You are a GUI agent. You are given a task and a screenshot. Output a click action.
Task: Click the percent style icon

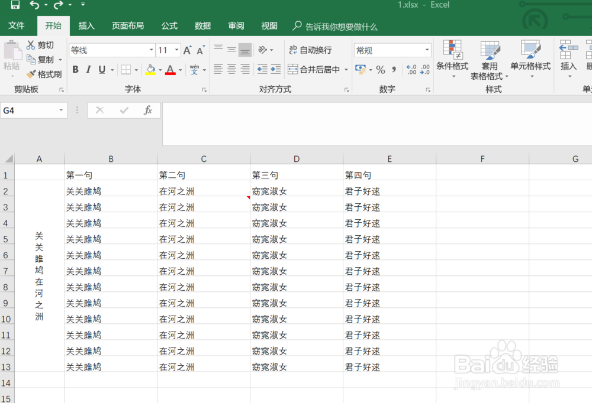coord(381,70)
